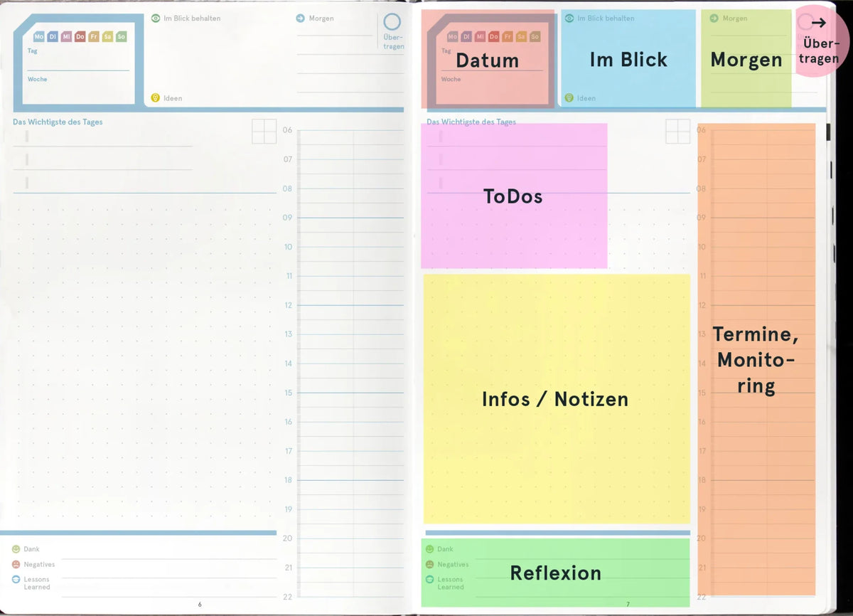Select the red Datum highlight label
This screenshot has width=853, height=616.
pyautogui.click(x=487, y=60)
